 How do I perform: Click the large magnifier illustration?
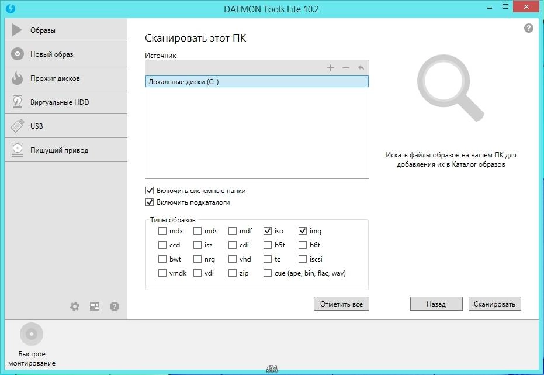tap(451, 88)
